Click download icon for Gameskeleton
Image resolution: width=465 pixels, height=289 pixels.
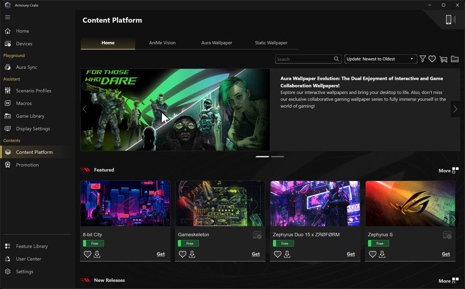click(x=192, y=254)
